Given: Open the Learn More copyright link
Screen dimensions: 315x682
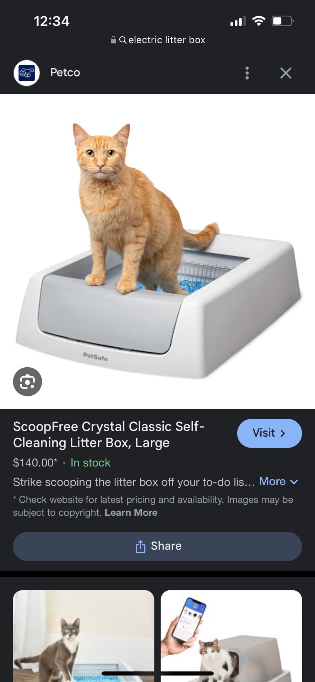Looking at the screenshot, I should (x=131, y=513).
